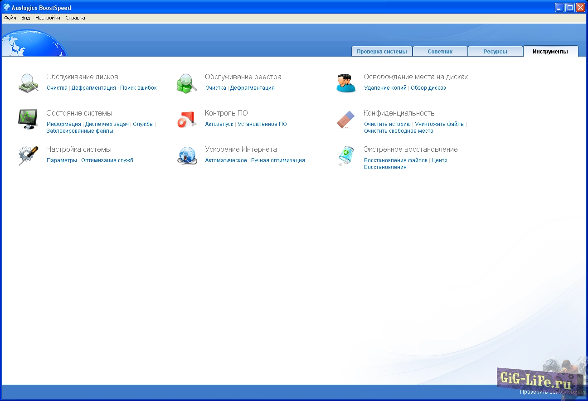The width and height of the screenshot is (588, 401).
Task: Launch Ручная оптимизация link
Action: (278, 160)
